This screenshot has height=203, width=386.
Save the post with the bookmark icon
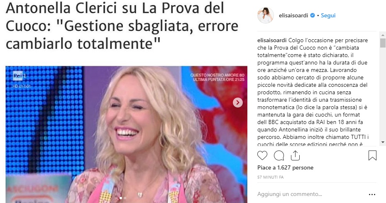coord(372,155)
